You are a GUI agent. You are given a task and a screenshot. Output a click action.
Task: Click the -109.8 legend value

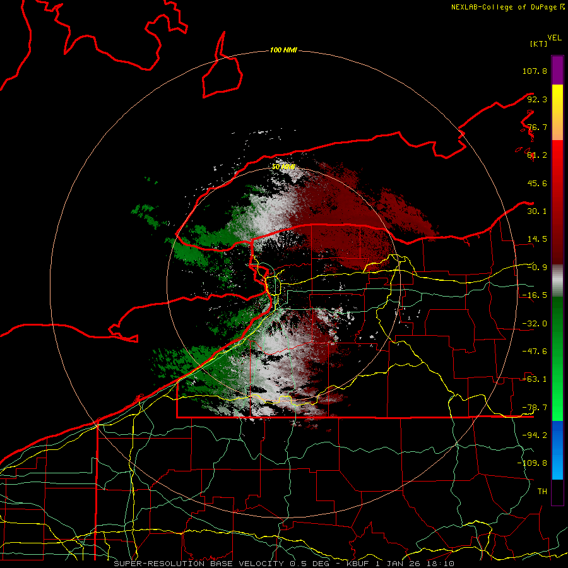532,463
